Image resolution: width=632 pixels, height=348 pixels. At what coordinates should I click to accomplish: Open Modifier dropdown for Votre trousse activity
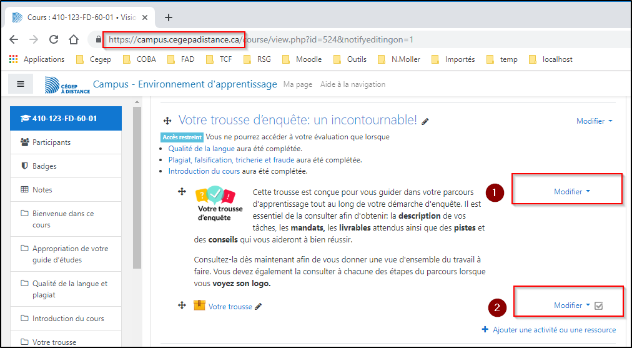click(x=571, y=306)
